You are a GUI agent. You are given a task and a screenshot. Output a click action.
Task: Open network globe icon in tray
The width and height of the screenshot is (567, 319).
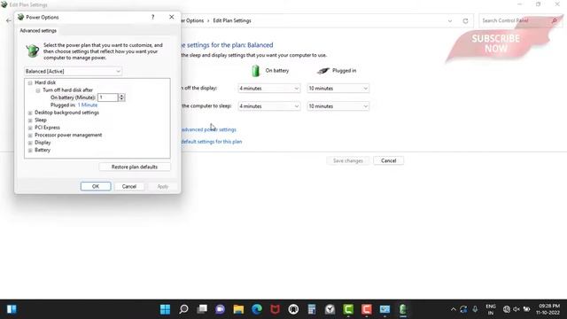(x=507, y=309)
